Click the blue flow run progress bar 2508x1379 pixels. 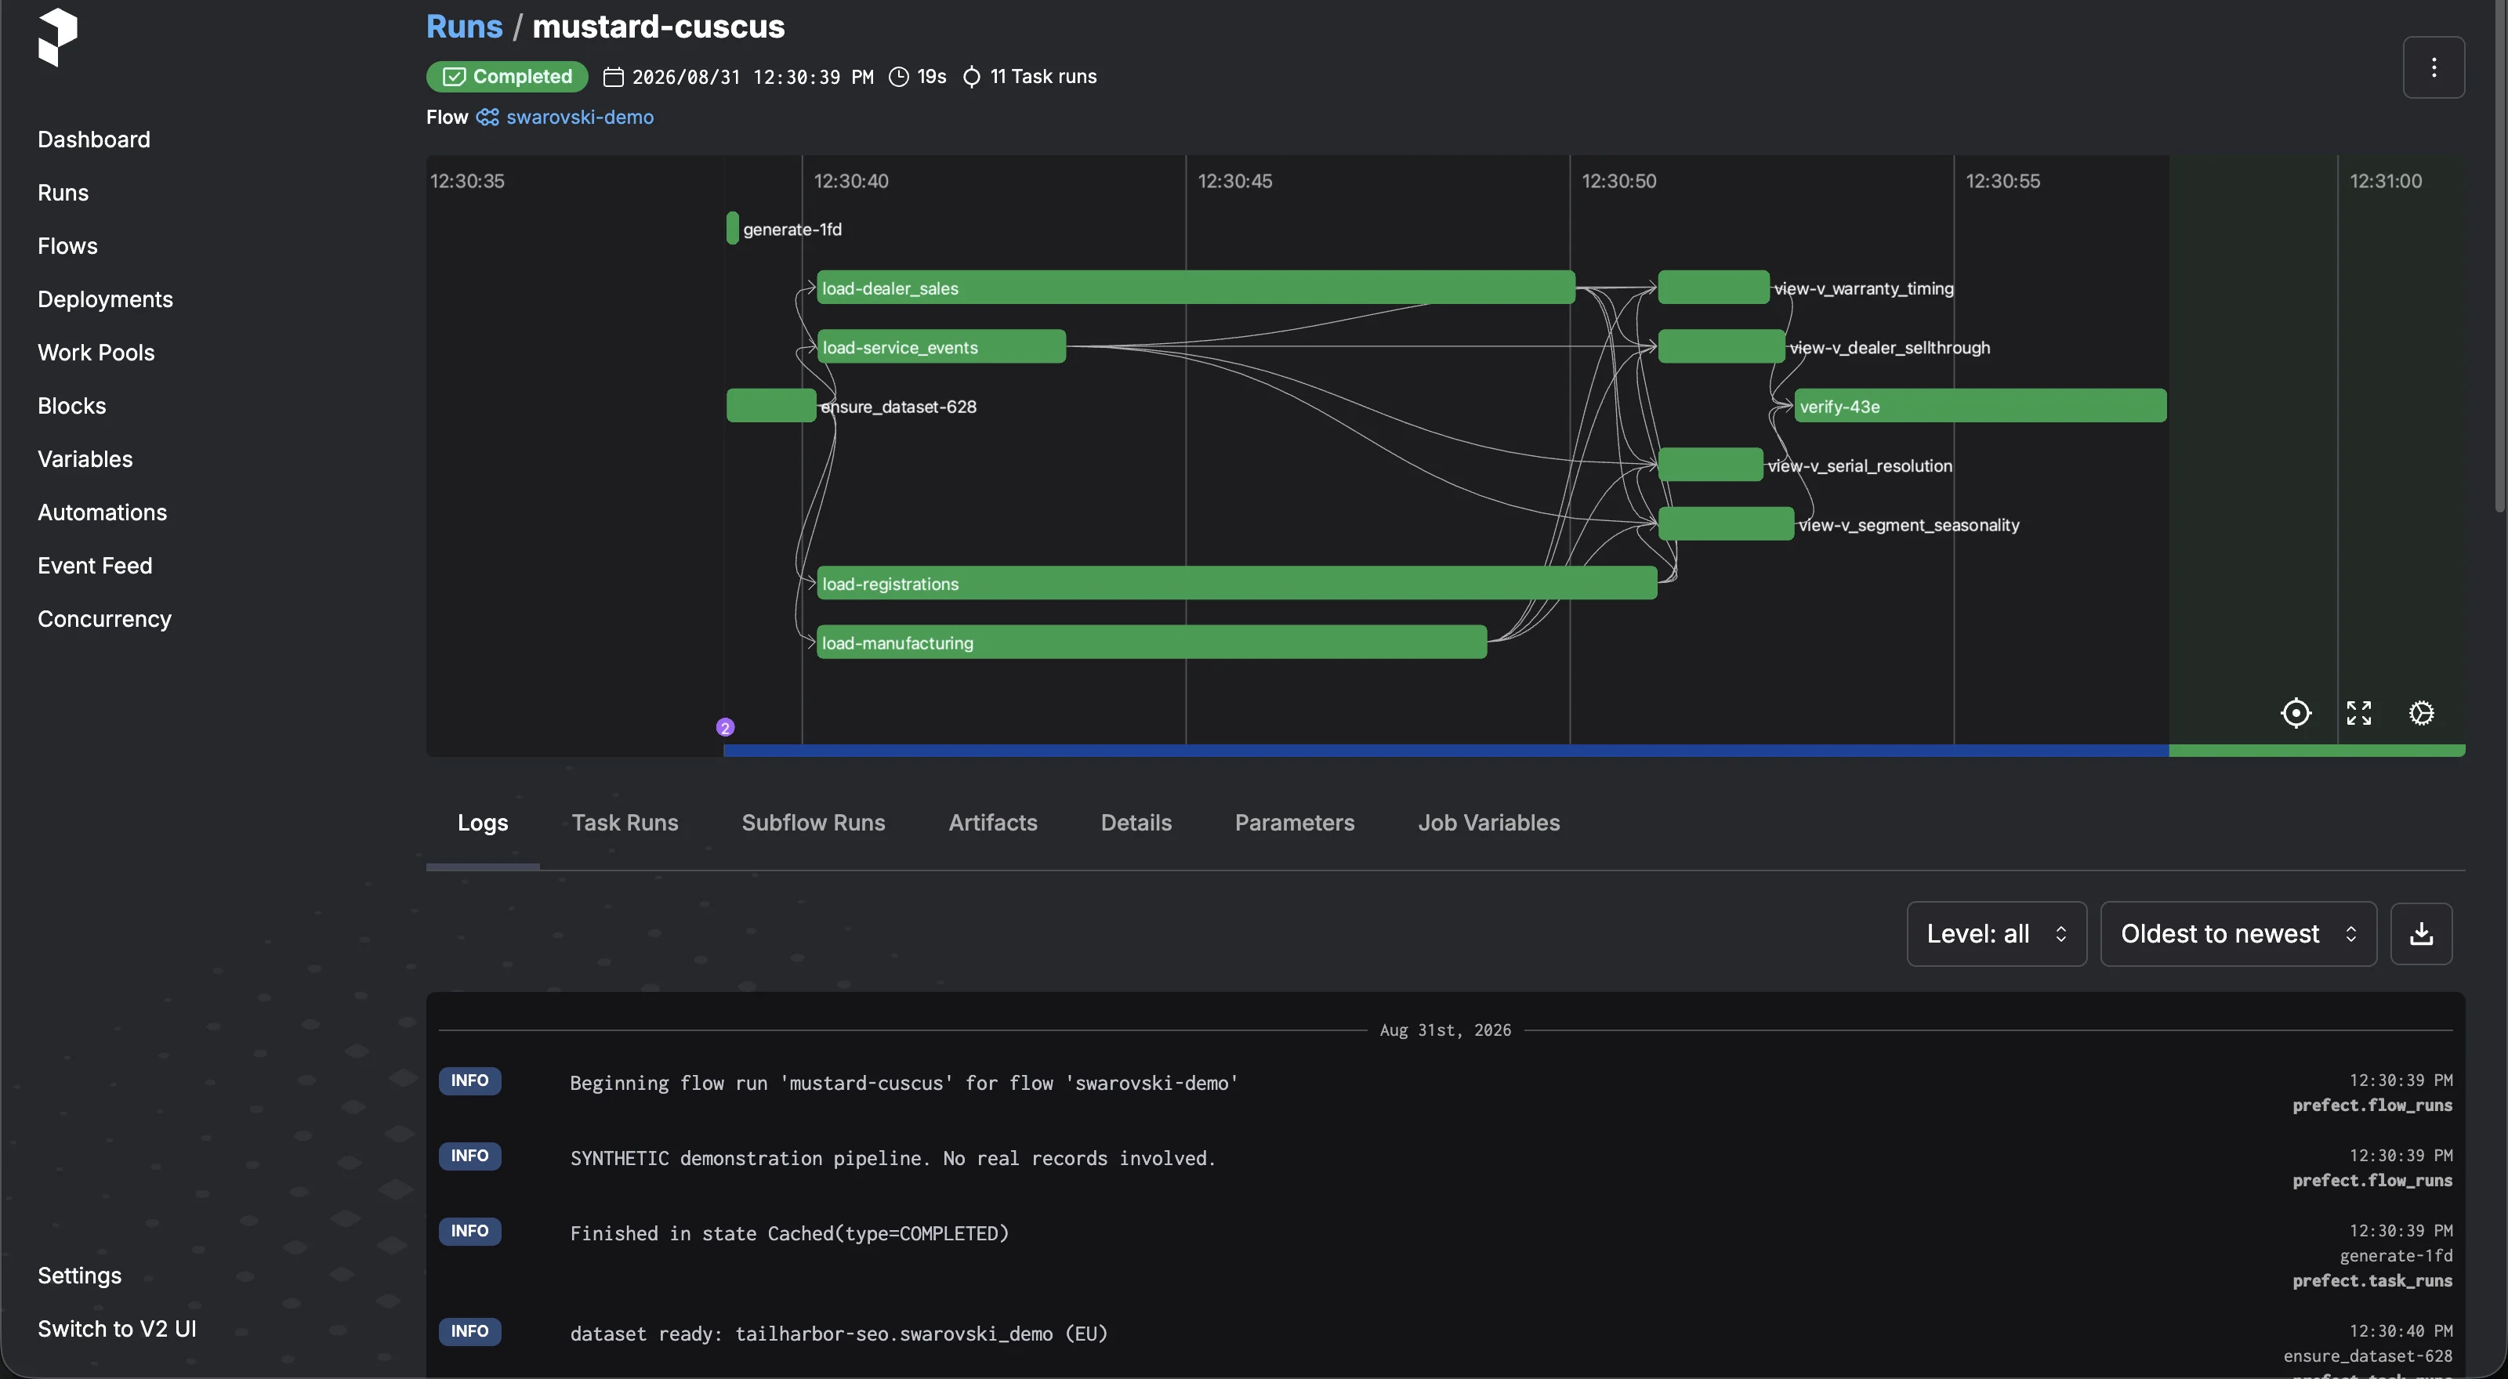[x=1446, y=751]
